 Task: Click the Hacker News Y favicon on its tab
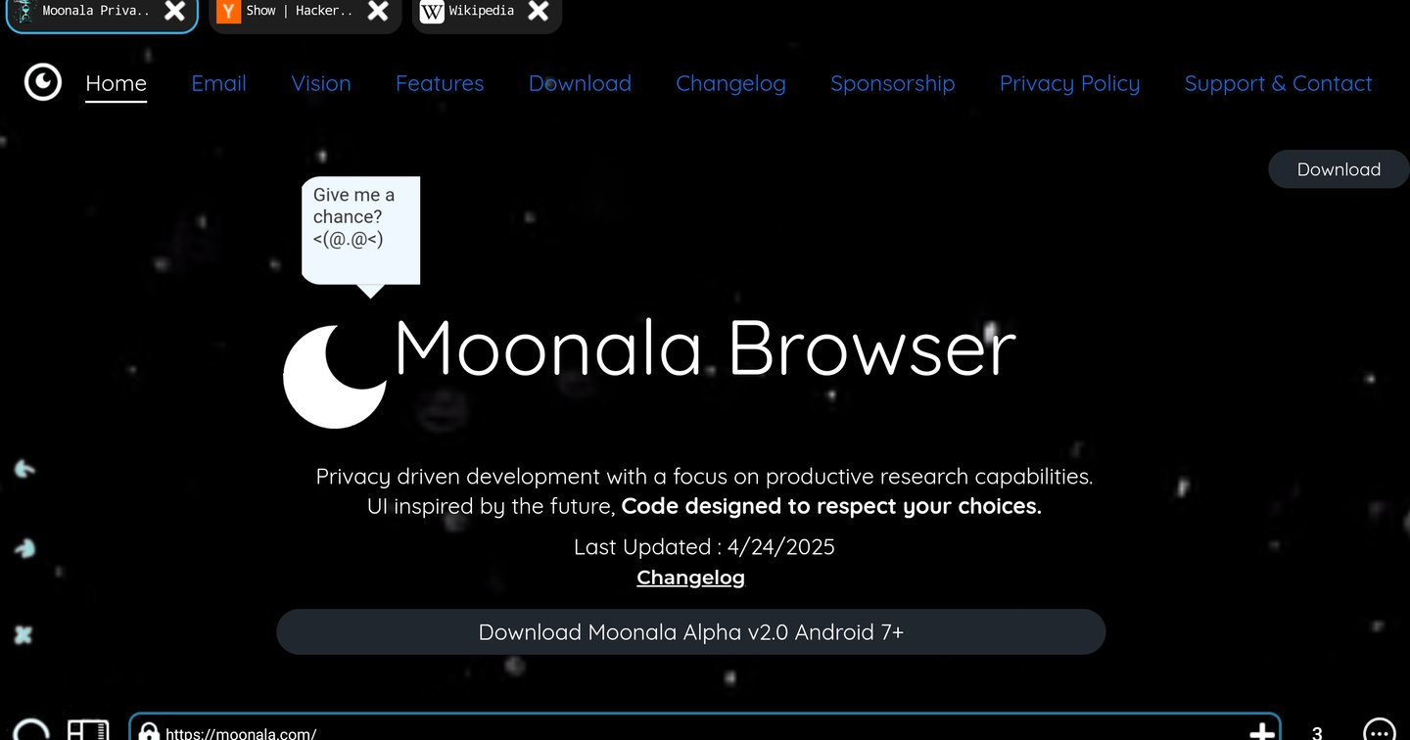[x=227, y=11]
